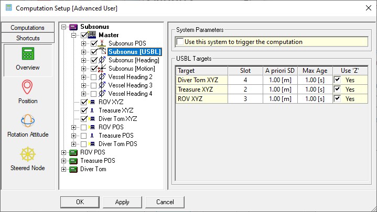Select the Vessel Heading 4 tree label

tap(131, 94)
